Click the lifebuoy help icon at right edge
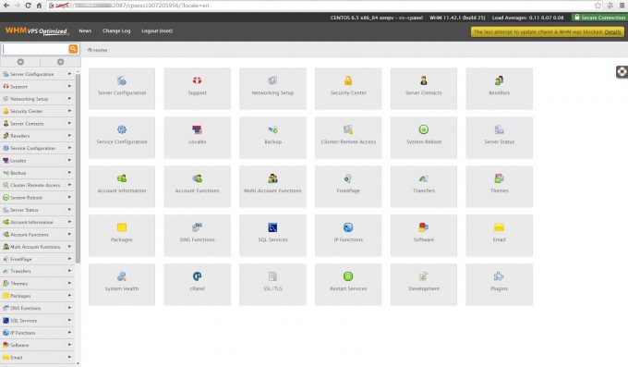The width and height of the screenshot is (628, 367). (622, 72)
